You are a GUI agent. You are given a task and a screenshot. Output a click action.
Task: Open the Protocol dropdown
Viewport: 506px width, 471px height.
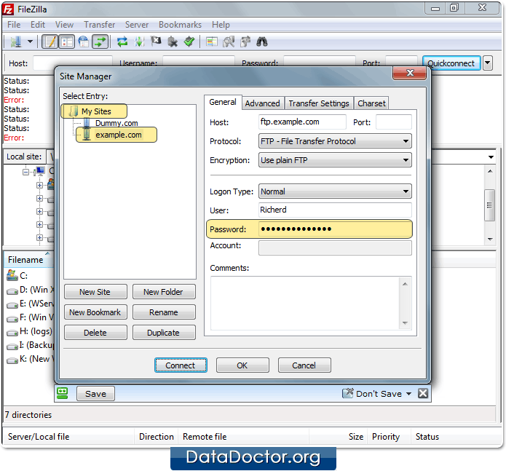tap(335, 141)
